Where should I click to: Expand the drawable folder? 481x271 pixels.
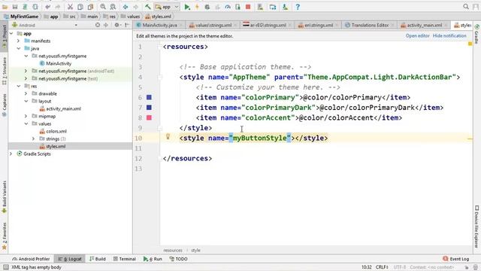click(x=26, y=93)
